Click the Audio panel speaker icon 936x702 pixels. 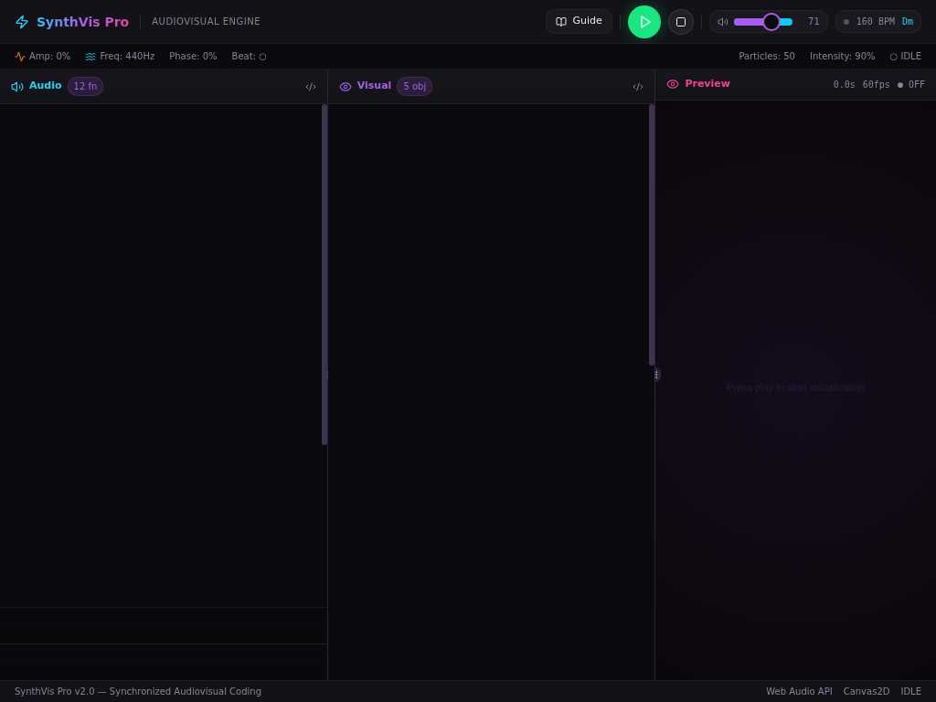click(x=17, y=87)
